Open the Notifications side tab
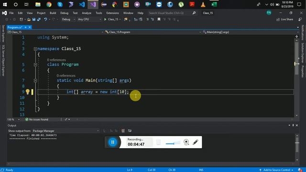The width and height of the screenshot is (306, 172). pos(303,32)
